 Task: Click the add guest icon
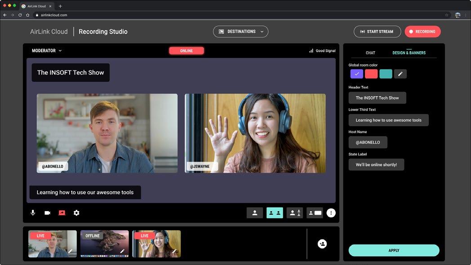(x=322, y=244)
